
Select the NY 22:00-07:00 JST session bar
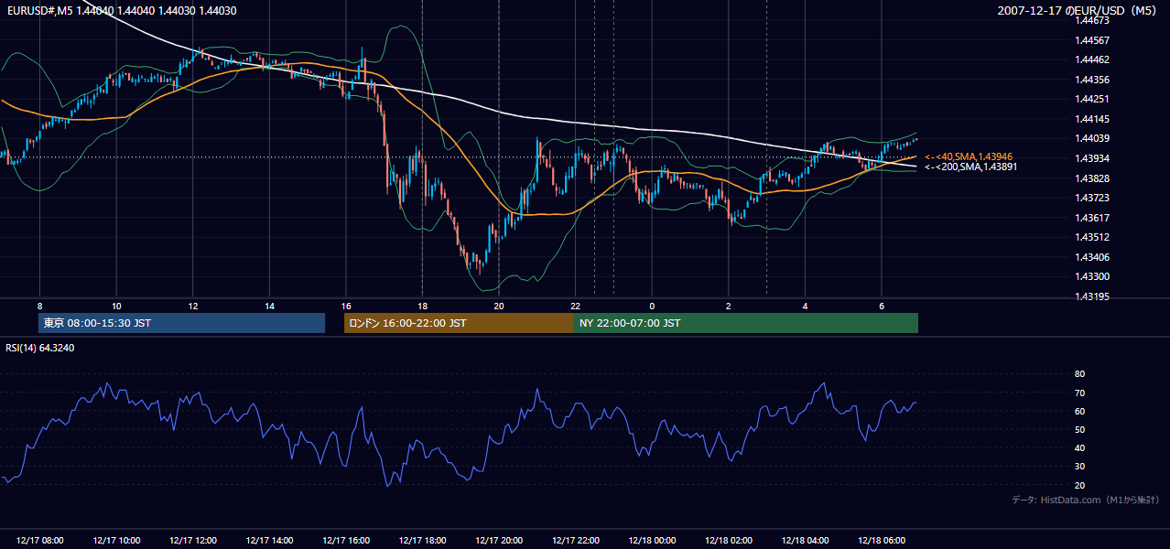click(746, 323)
